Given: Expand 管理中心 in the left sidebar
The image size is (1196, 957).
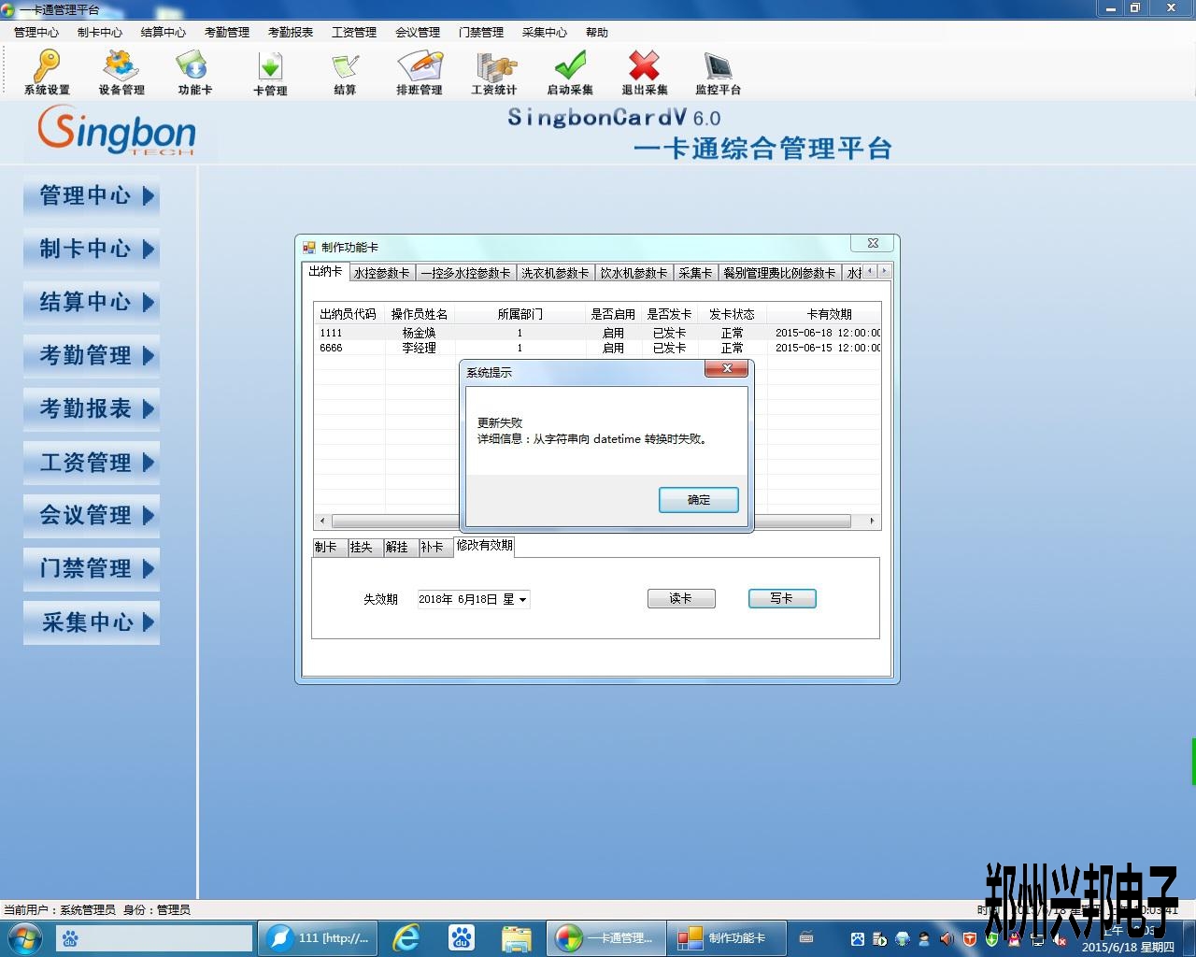Looking at the screenshot, I should [92, 196].
